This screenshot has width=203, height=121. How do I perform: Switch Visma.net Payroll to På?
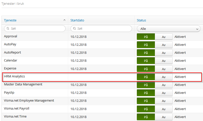pos(146,109)
